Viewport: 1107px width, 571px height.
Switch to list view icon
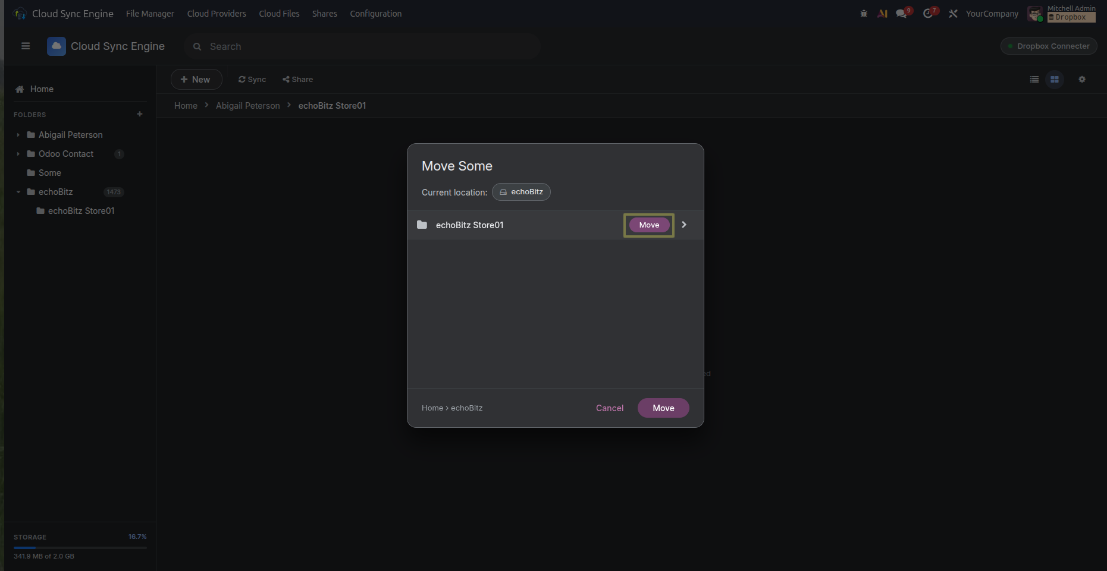[x=1034, y=80]
